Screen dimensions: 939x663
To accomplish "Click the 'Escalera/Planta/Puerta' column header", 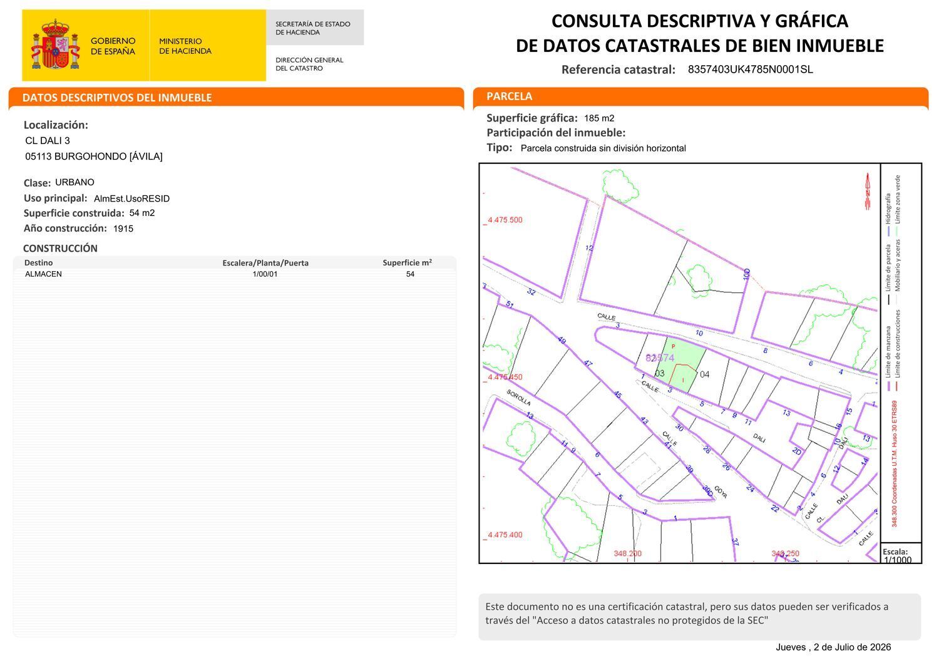I will click(265, 263).
